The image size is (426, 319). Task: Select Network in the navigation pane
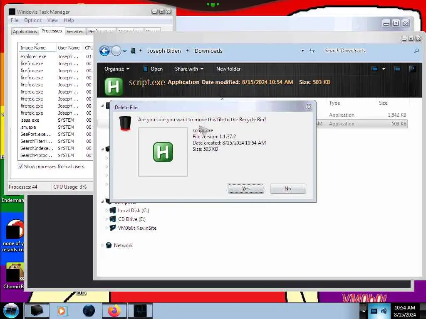tap(123, 245)
